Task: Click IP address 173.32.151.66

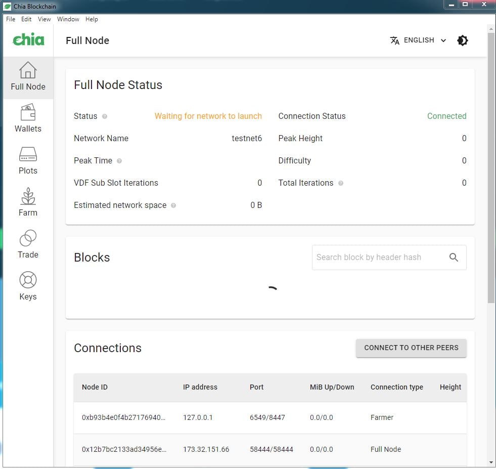Action: point(206,449)
